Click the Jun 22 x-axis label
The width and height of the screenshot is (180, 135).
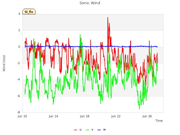click(116, 116)
